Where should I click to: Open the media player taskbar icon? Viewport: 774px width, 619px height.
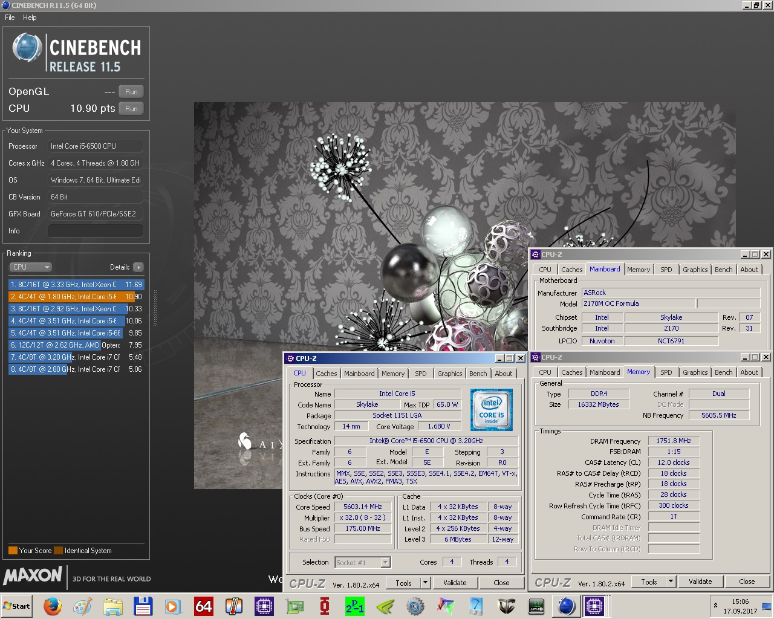click(174, 606)
